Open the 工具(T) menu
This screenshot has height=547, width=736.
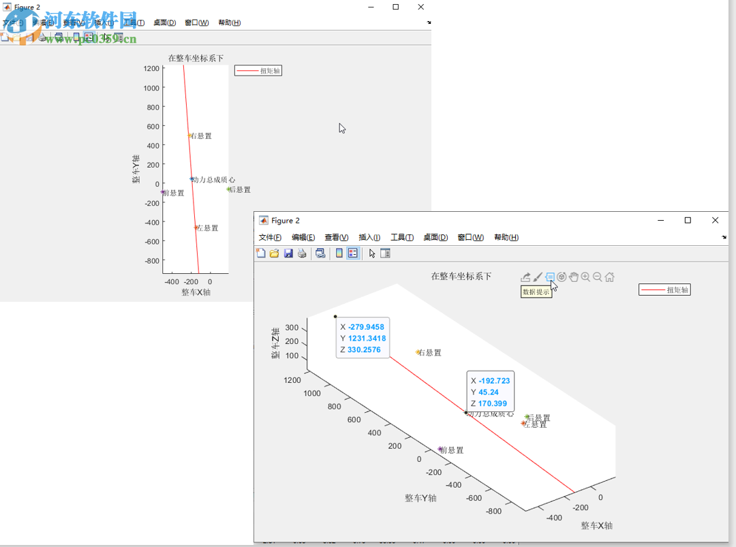(401, 237)
